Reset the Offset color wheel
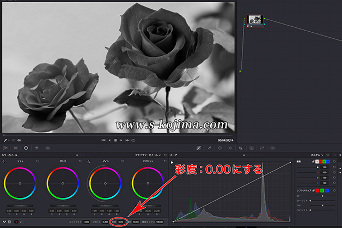 [165, 161]
